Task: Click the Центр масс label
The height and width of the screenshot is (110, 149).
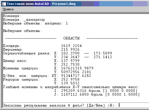Action: pos(15,61)
